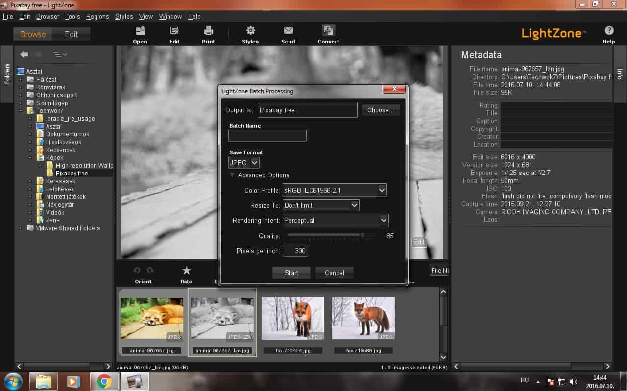
Task: Open Windows Explorer from taskbar
Action: click(x=44, y=381)
